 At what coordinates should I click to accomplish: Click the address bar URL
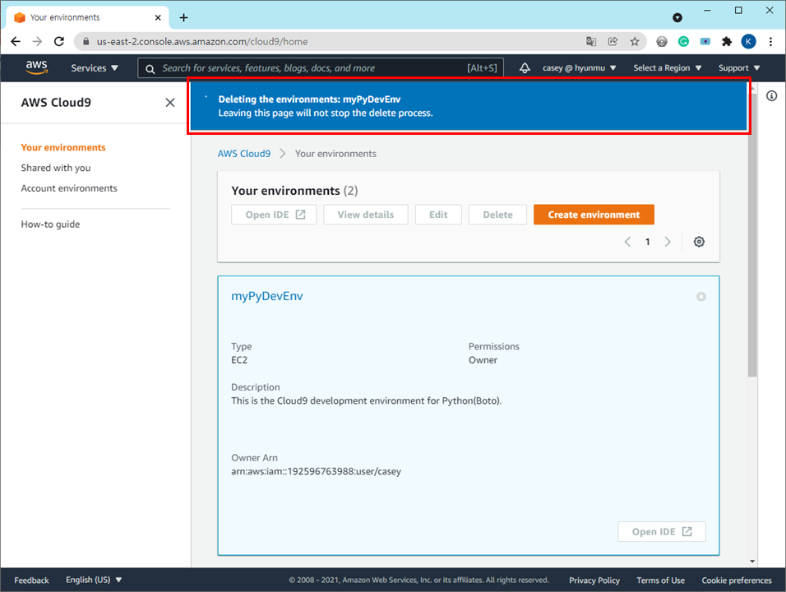[202, 42]
